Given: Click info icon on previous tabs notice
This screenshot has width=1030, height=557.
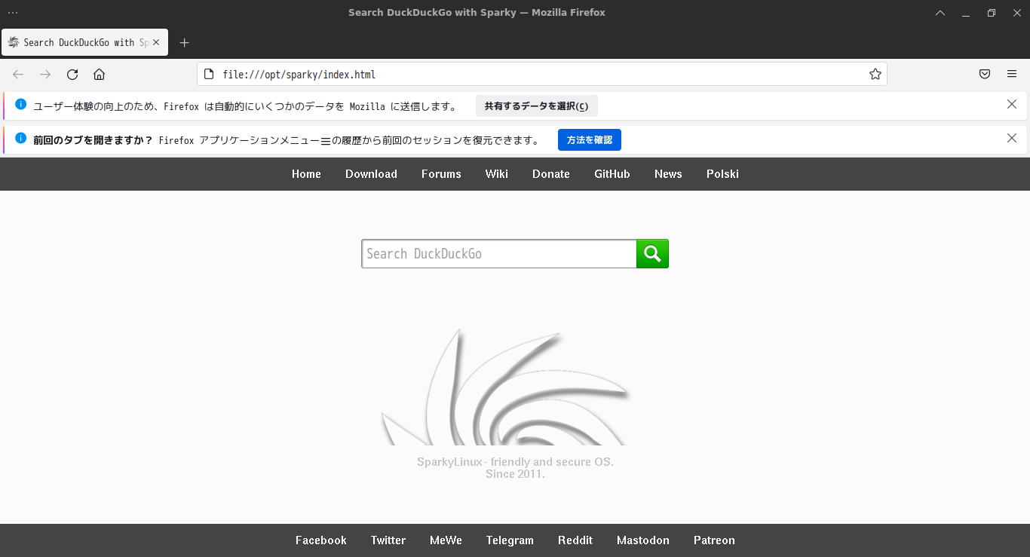Looking at the screenshot, I should click(x=20, y=138).
